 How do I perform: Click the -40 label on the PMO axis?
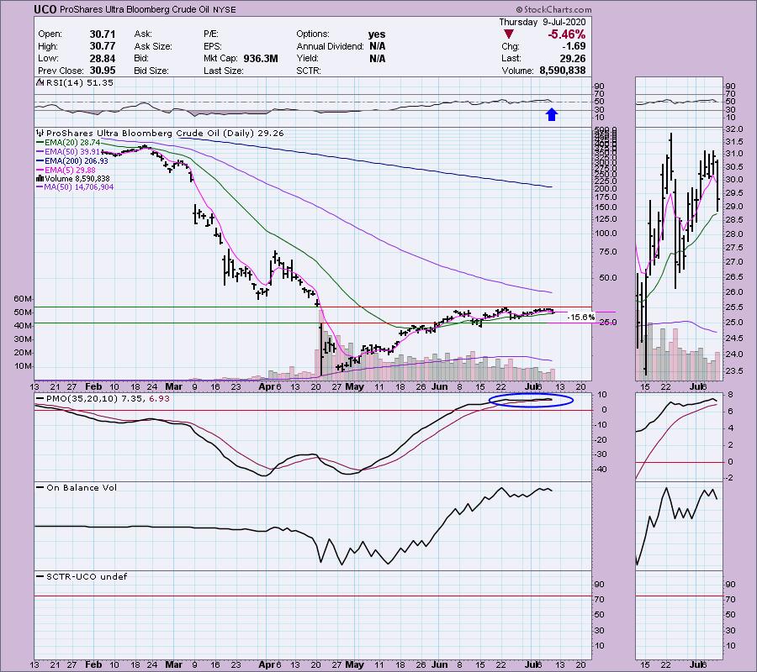pyautogui.click(x=601, y=470)
